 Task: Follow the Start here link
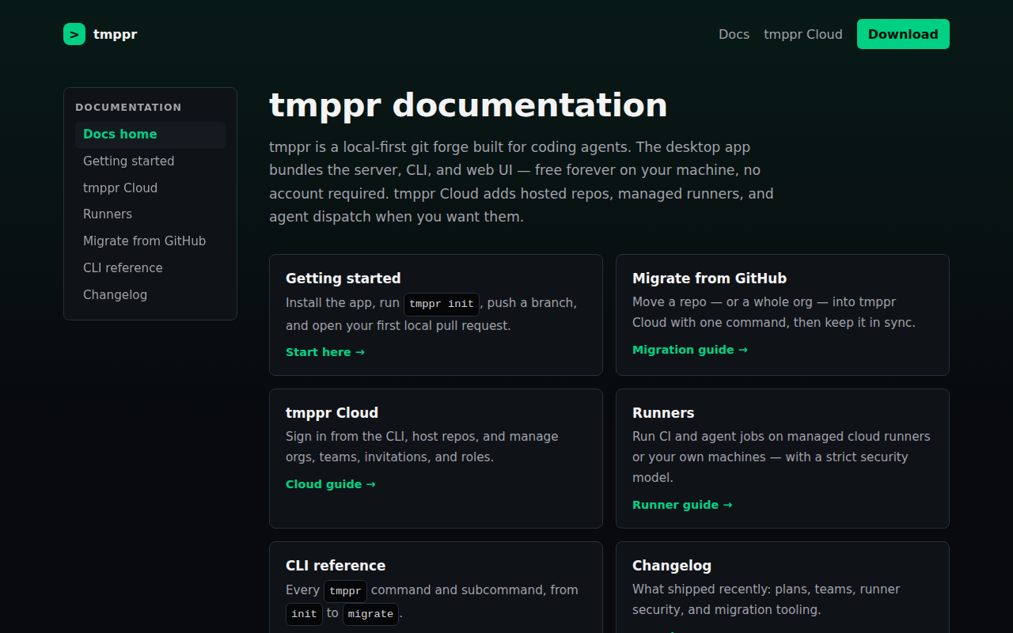(x=325, y=352)
